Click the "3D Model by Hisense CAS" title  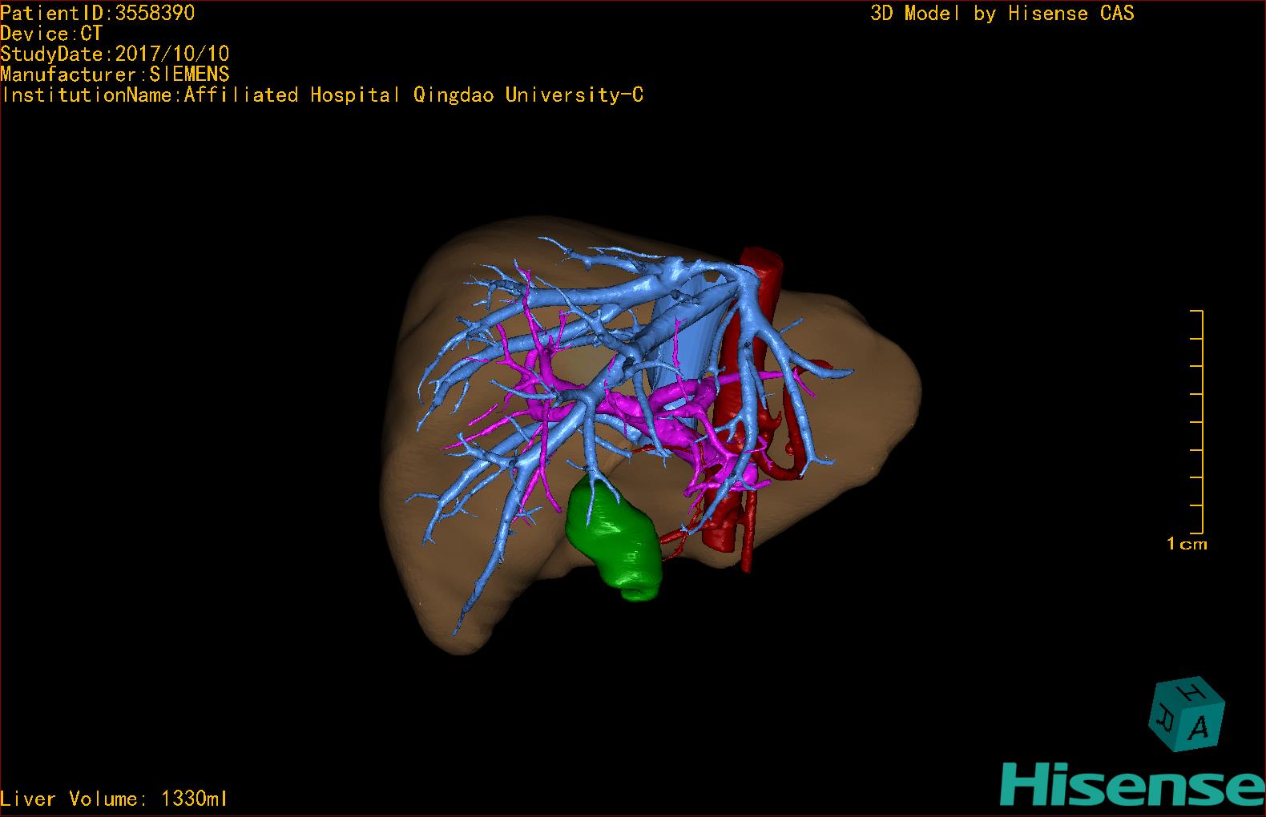(x=1002, y=14)
